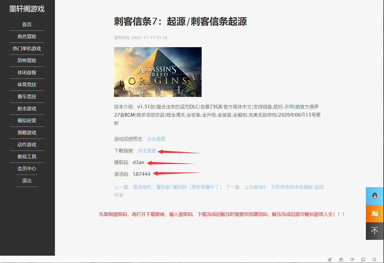Click 退出 to log out
This screenshot has width=384, height=263.
(27, 181)
